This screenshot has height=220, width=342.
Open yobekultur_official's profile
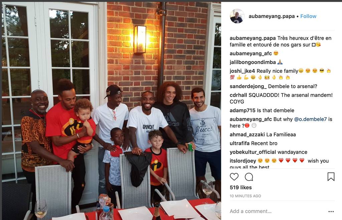tap(252, 152)
